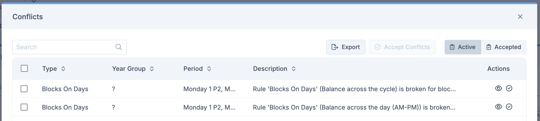Click the search magnifier icon
The width and height of the screenshot is (540, 121).
tap(119, 47)
